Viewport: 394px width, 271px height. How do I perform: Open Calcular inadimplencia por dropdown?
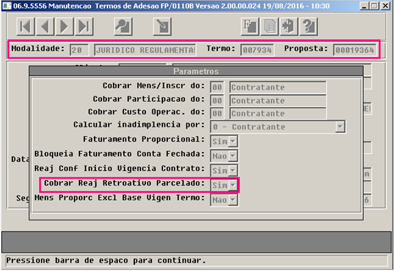(340, 127)
